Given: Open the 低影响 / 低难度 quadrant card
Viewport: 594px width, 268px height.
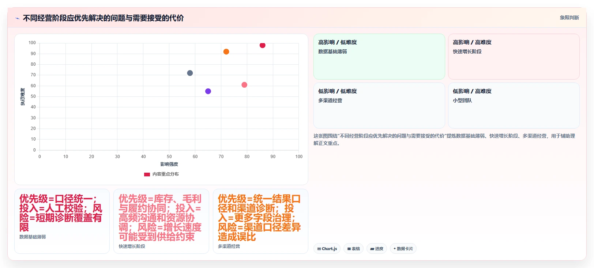Looking at the screenshot, I should (379, 106).
